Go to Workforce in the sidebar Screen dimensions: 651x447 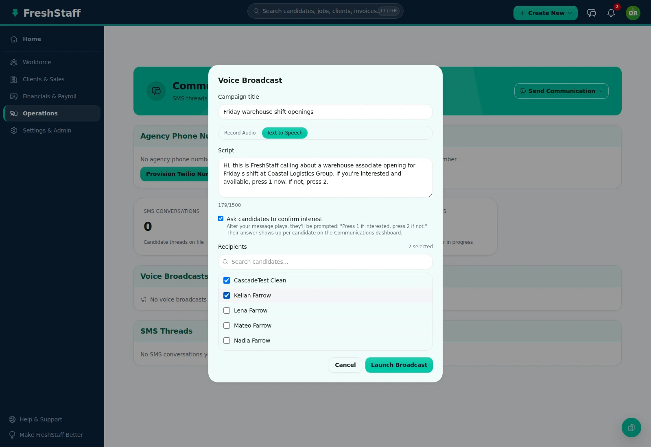click(52, 62)
